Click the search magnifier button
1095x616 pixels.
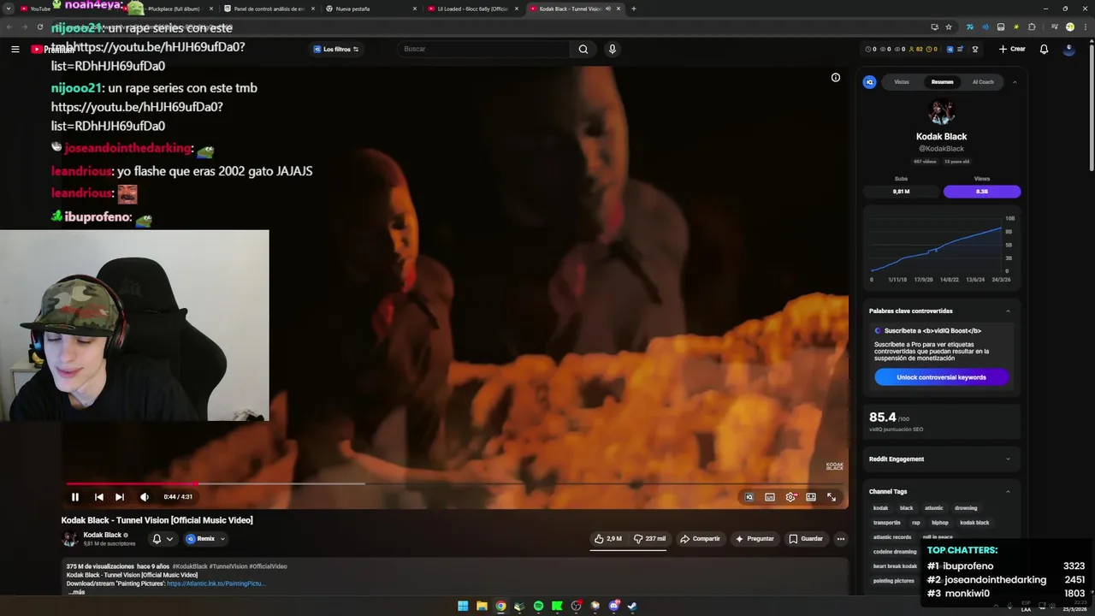pyautogui.click(x=583, y=49)
